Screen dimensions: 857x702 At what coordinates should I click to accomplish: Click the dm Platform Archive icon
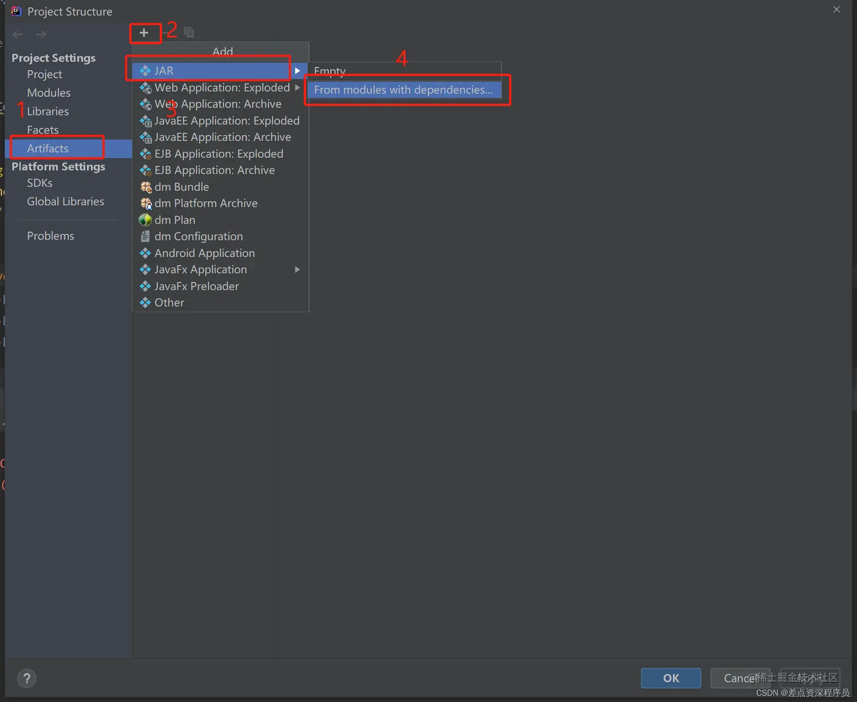[146, 203]
